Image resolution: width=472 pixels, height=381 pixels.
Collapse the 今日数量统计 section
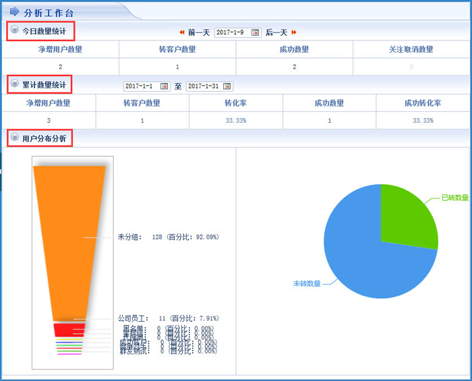pyautogui.click(x=15, y=30)
